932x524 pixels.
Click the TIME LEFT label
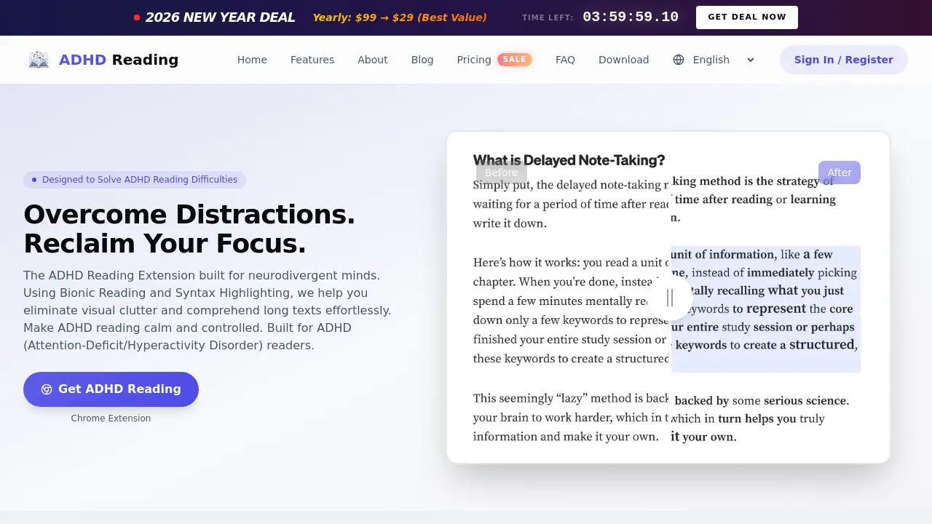pyautogui.click(x=548, y=17)
